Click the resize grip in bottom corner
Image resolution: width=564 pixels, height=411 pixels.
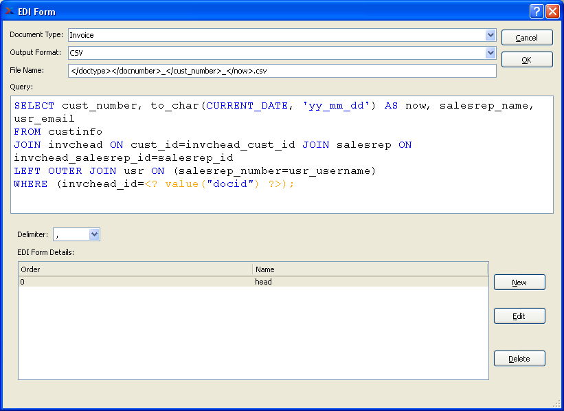557,404
